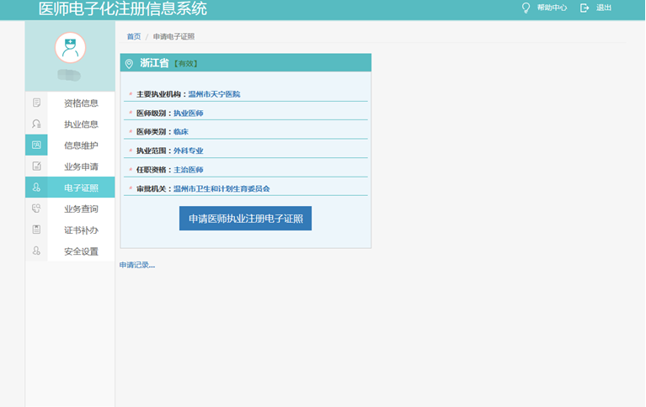Image resolution: width=646 pixels, height=407 pixels.
Task: Open 帮助中心 in the top bar
Action: pyautogui.click(x=552, y=8)
